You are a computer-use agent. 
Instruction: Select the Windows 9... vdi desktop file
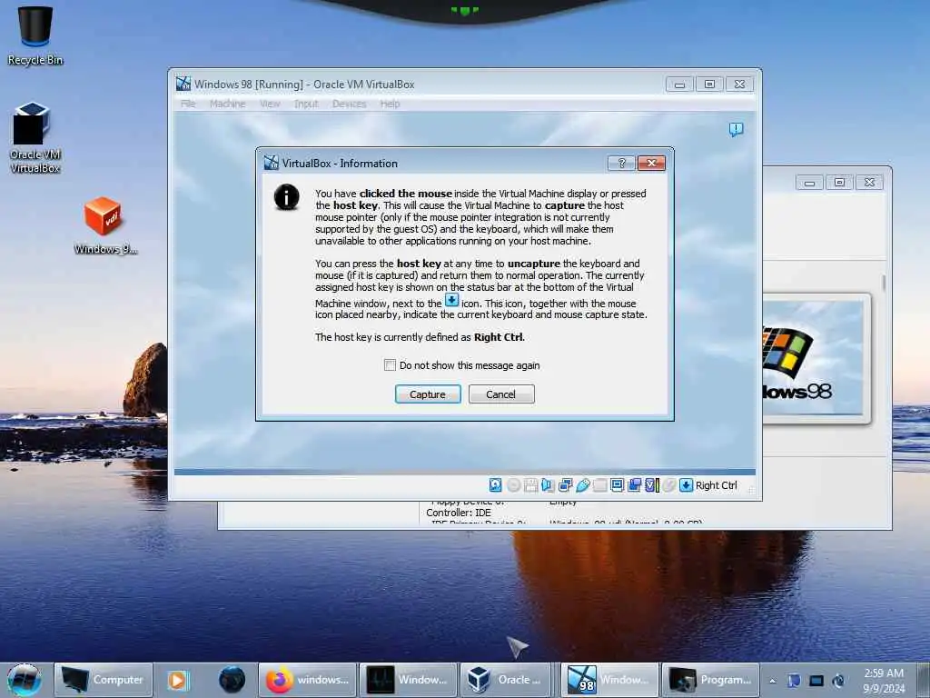105,226
